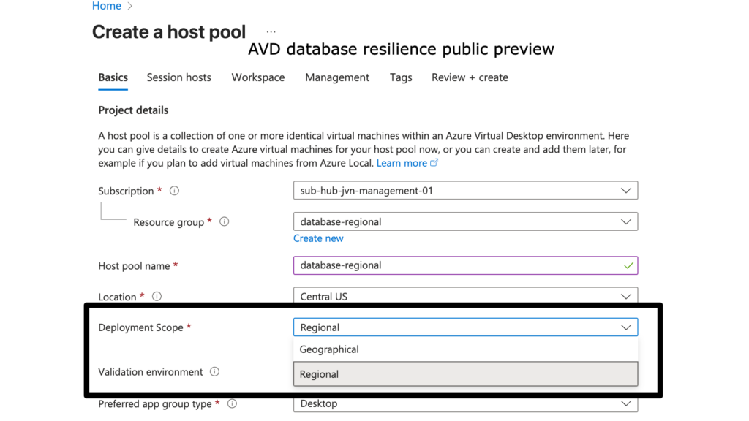
Task: Click the Location info icon
Action: click(157, 297)
